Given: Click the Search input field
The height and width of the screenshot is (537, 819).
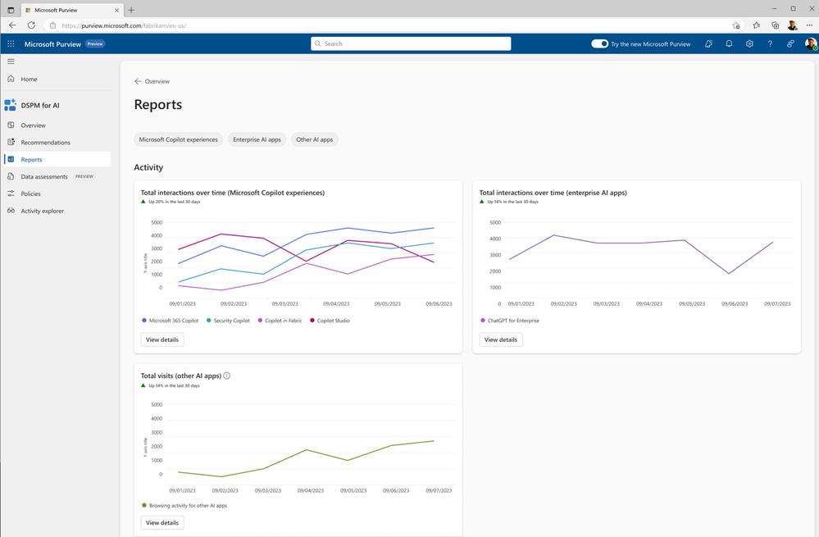Looking at the screenshot, I should pos(411,44).
